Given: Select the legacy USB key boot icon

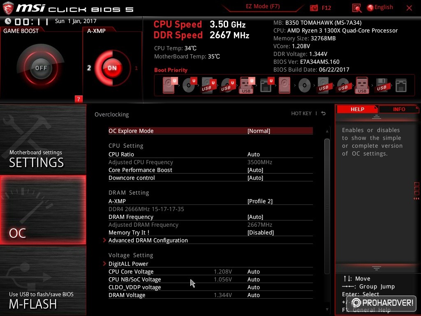Looking at the screenshot, I should pyautogui.click(x=362, y=85).
